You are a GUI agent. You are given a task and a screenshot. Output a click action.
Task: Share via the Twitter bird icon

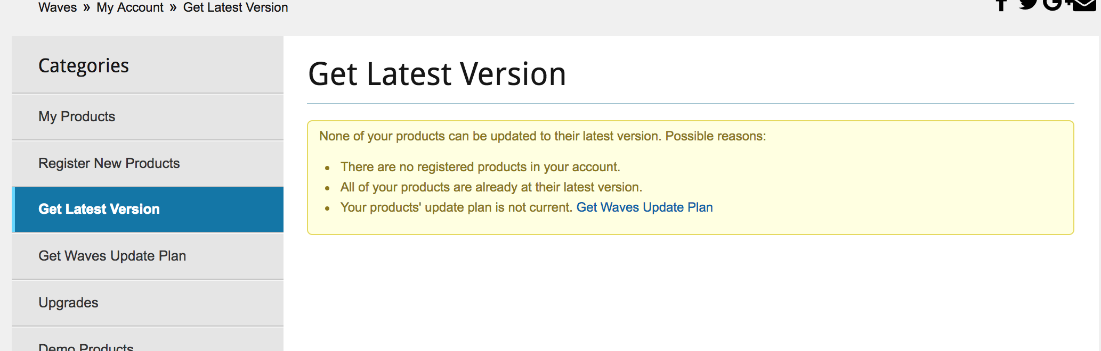[1028, 4]
